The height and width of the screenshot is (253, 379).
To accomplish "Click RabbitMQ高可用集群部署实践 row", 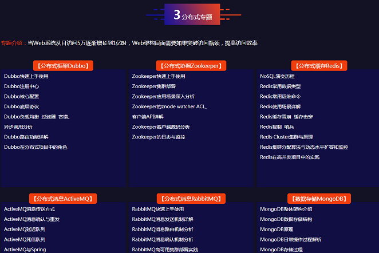I will (165, 250).
